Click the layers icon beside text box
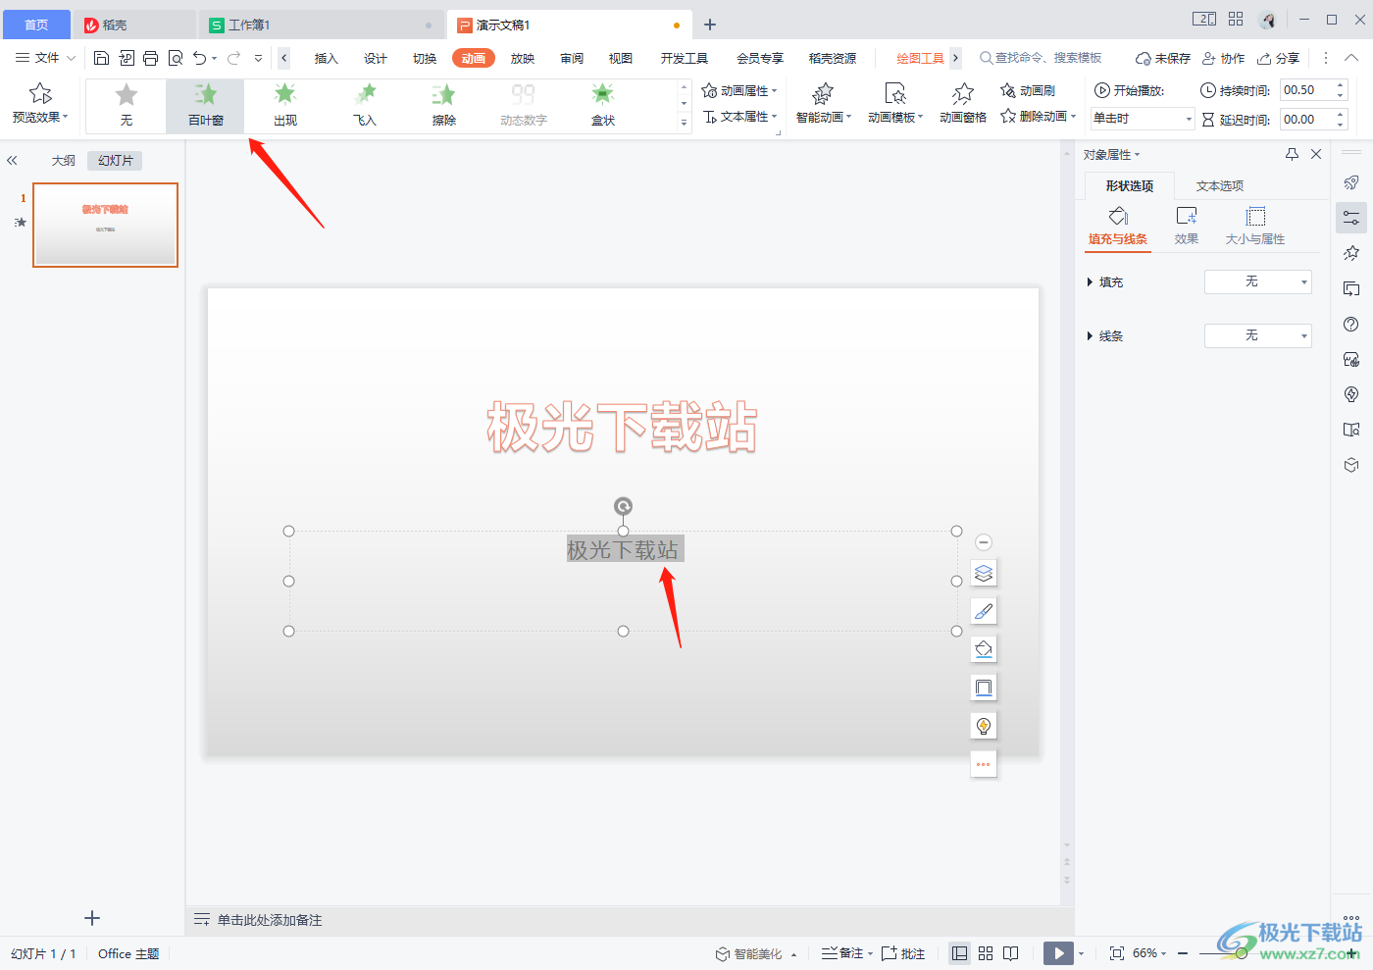Screen dimensions: 1373x970 tap(984, 573)
